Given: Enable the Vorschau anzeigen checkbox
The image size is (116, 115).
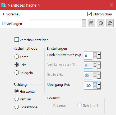Looking at the screenshot, I should (x=17, y=40).
